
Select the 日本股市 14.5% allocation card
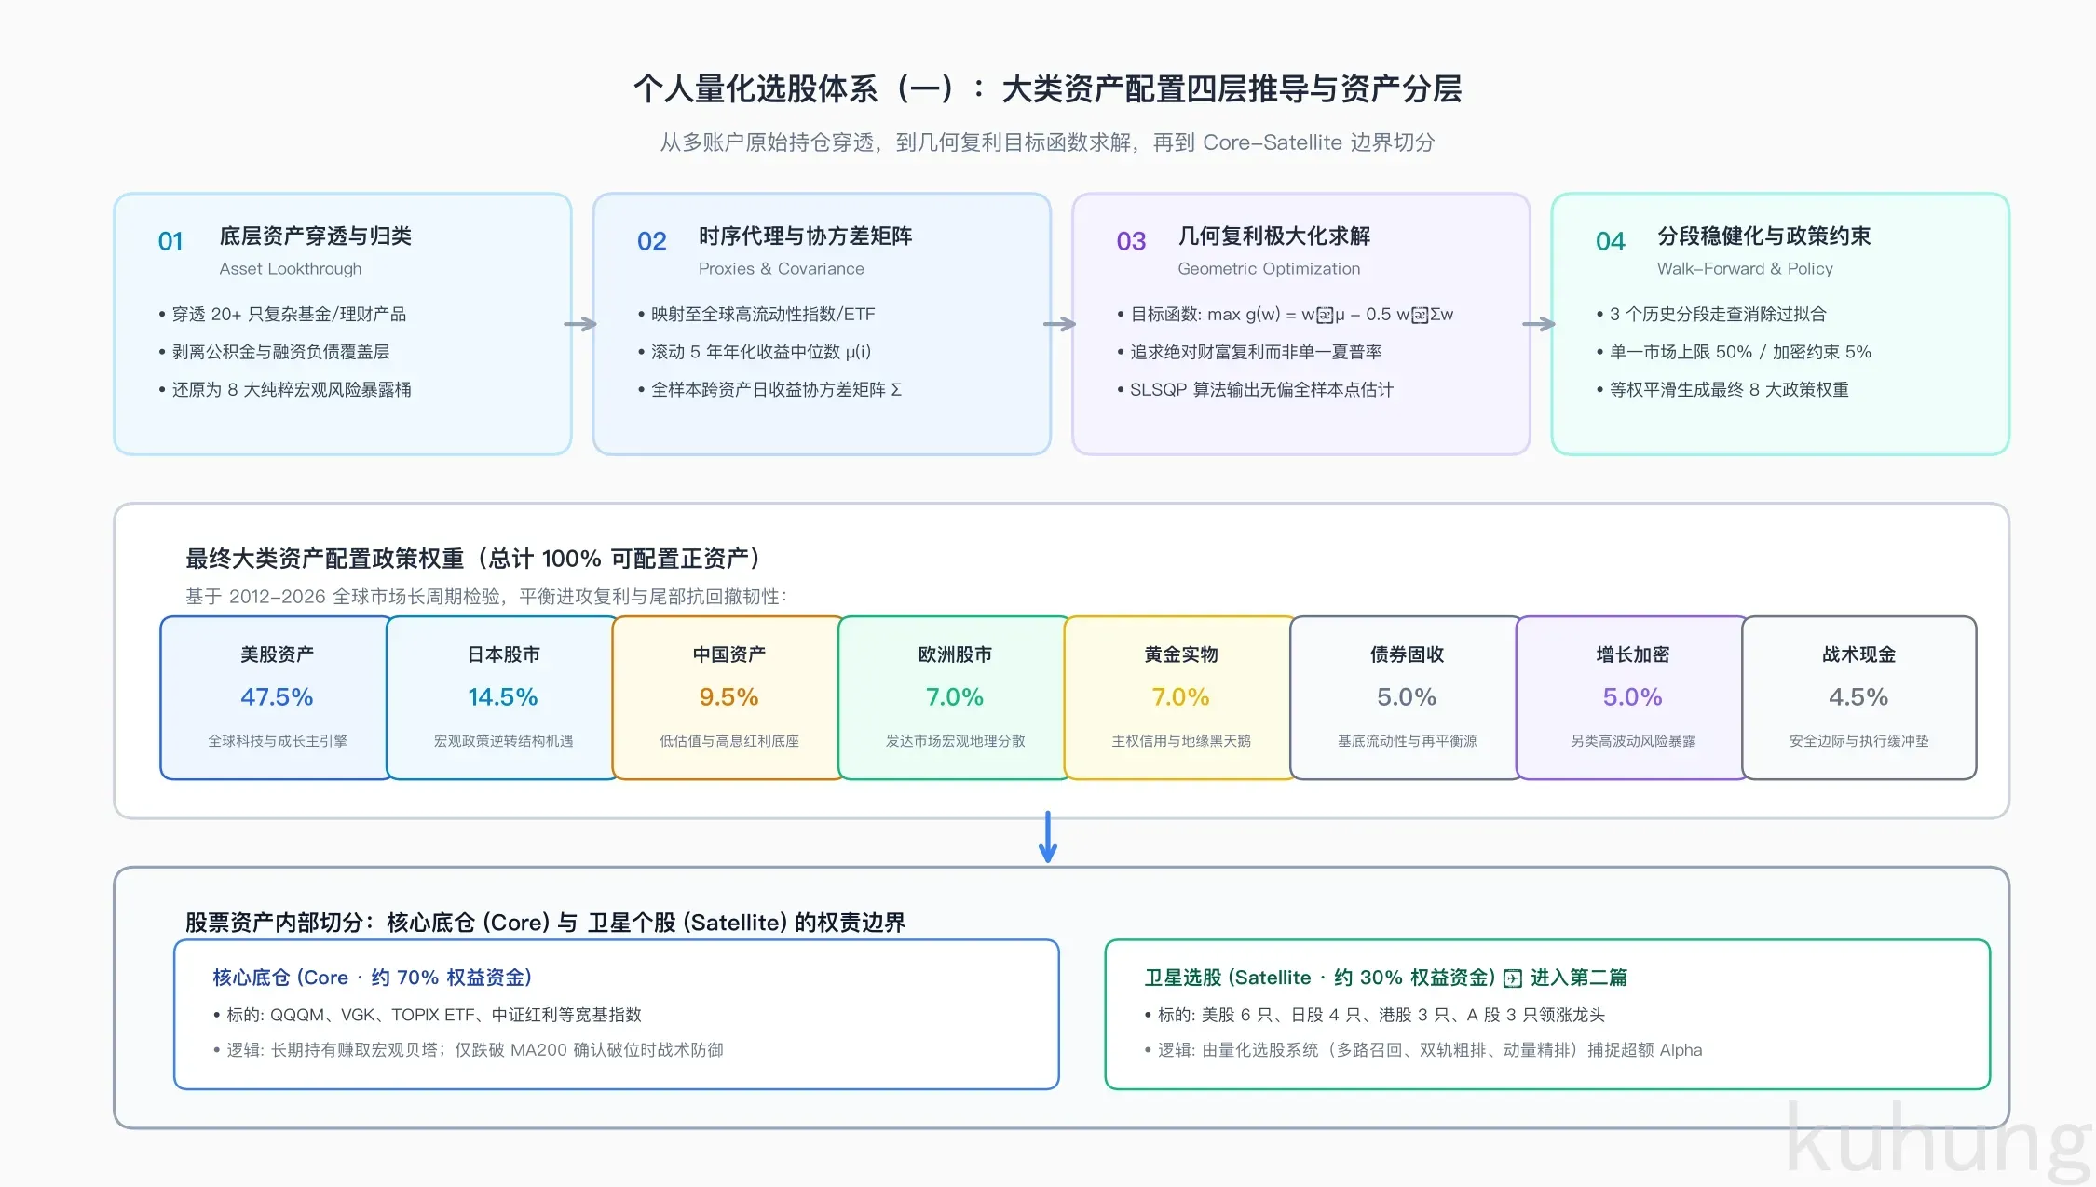click(x=503, y=697)
